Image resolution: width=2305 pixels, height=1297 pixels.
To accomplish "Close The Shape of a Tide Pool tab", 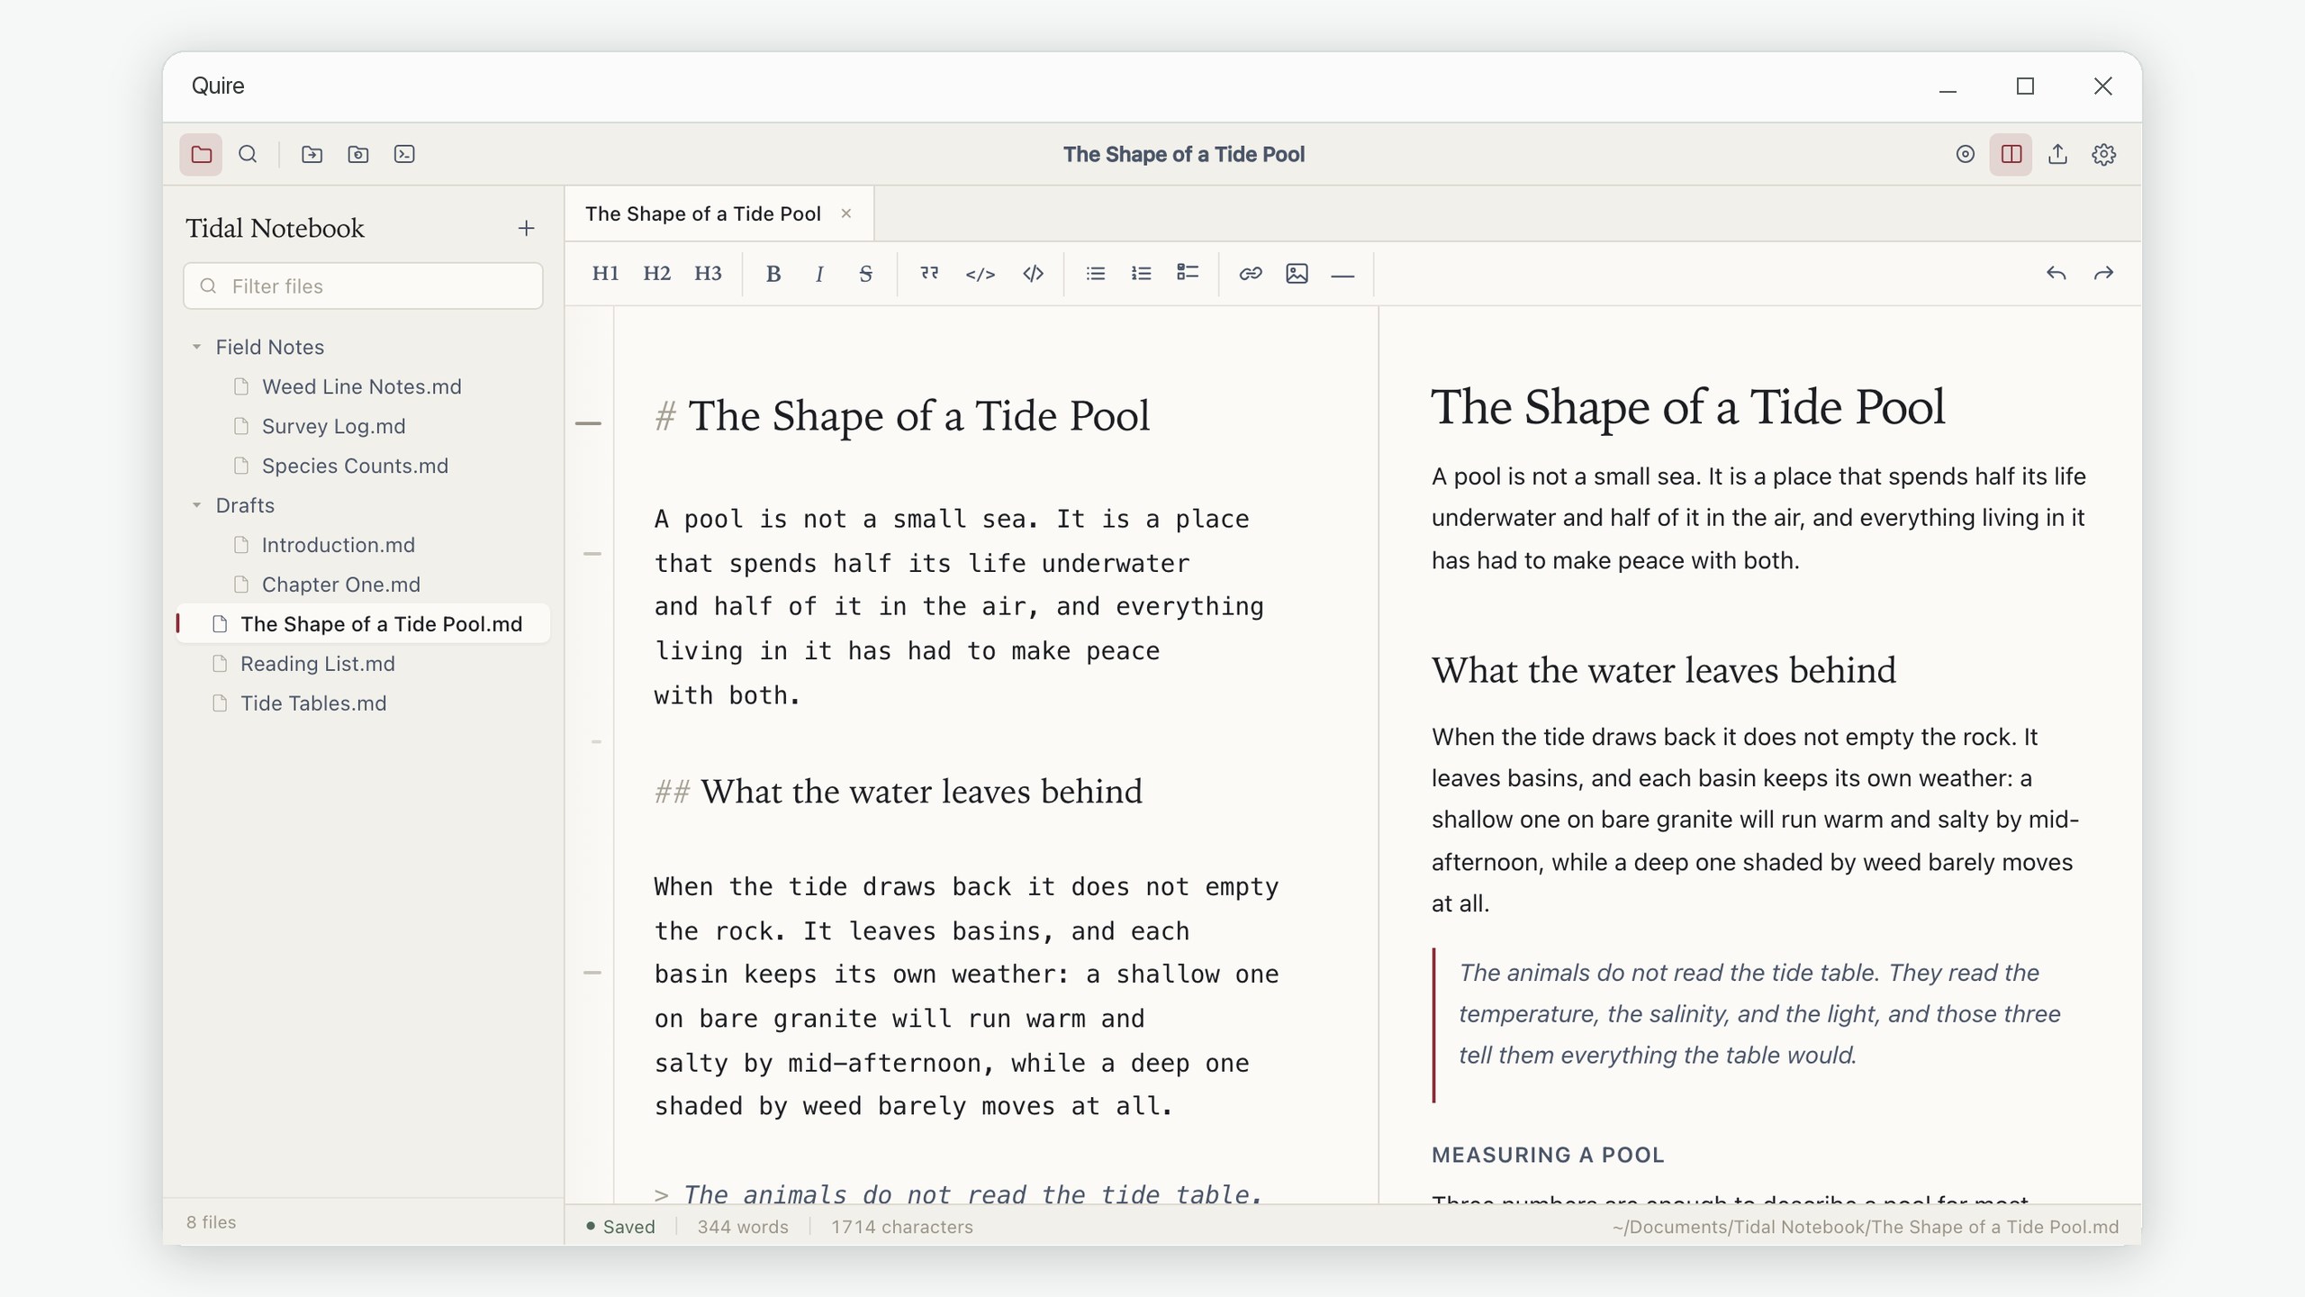I will [x=845, y=213].
